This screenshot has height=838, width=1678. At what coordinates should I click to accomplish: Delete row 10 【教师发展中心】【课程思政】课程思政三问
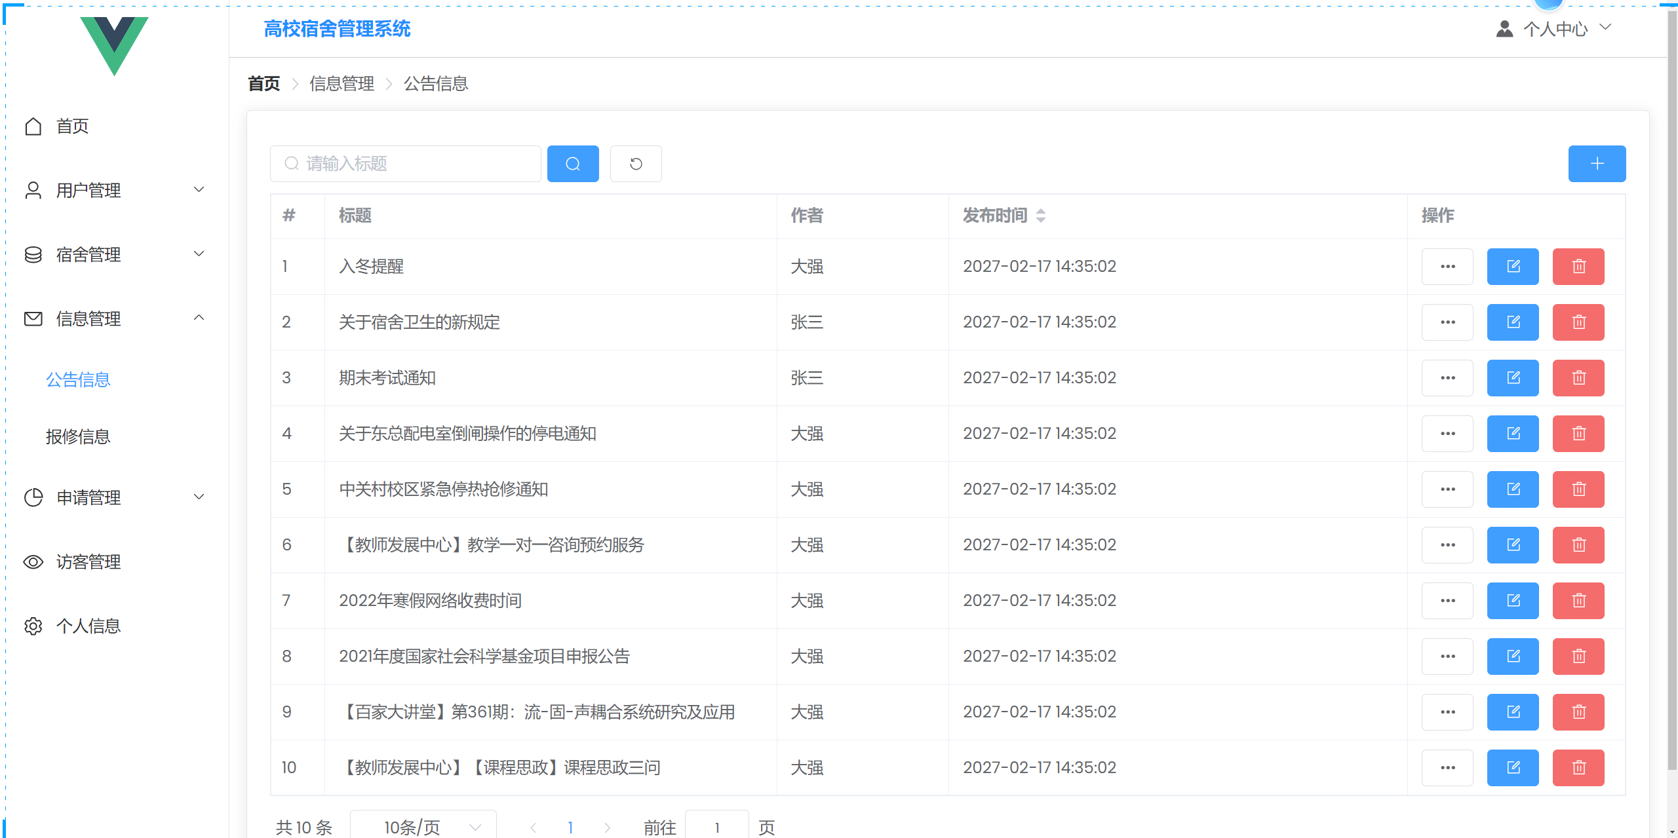pos(1578,767)
